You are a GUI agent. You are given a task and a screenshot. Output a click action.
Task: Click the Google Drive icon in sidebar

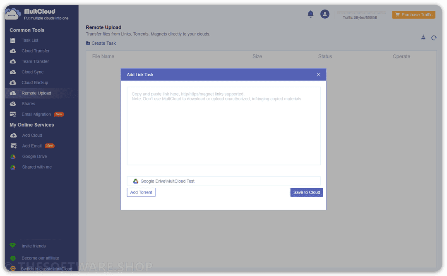(x=13, y=156)
